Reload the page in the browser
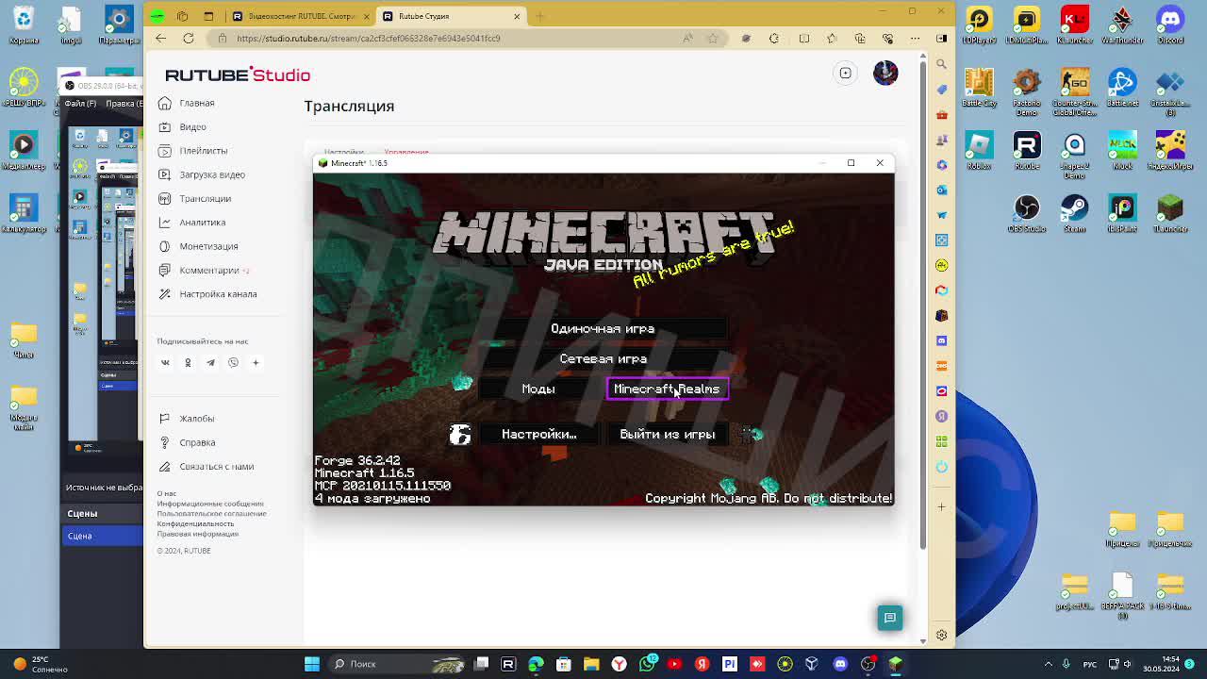1207x679 pixels. pos(189,39)
